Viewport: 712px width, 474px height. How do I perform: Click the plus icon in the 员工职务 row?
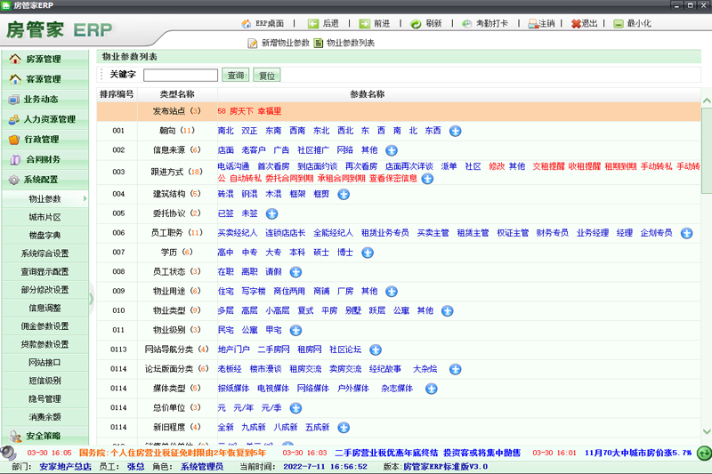click(x=686, y=233)
